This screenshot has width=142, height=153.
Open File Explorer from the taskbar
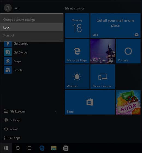click(x=54, y=148)
